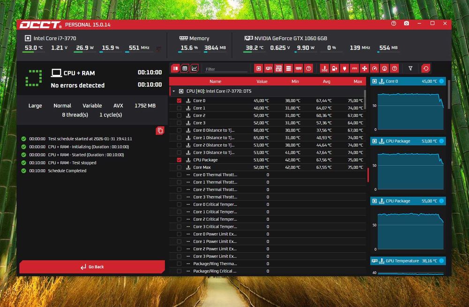Sort sensors by the Name column
The image size is (469, 307).
[x=215, y=81]
